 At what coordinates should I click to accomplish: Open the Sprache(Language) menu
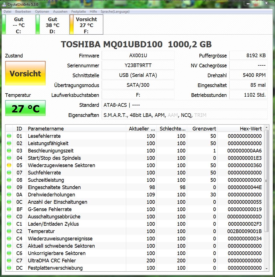point(115,12)
